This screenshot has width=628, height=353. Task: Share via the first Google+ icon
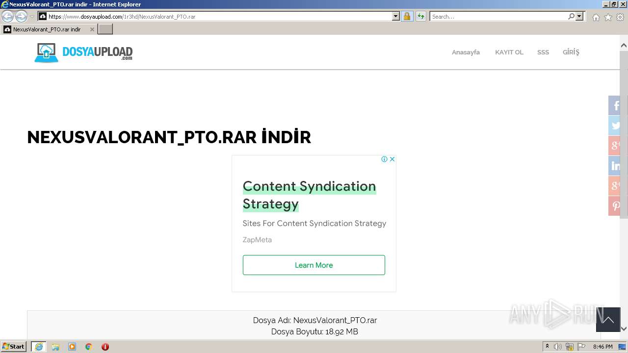(x=614, y=146)
